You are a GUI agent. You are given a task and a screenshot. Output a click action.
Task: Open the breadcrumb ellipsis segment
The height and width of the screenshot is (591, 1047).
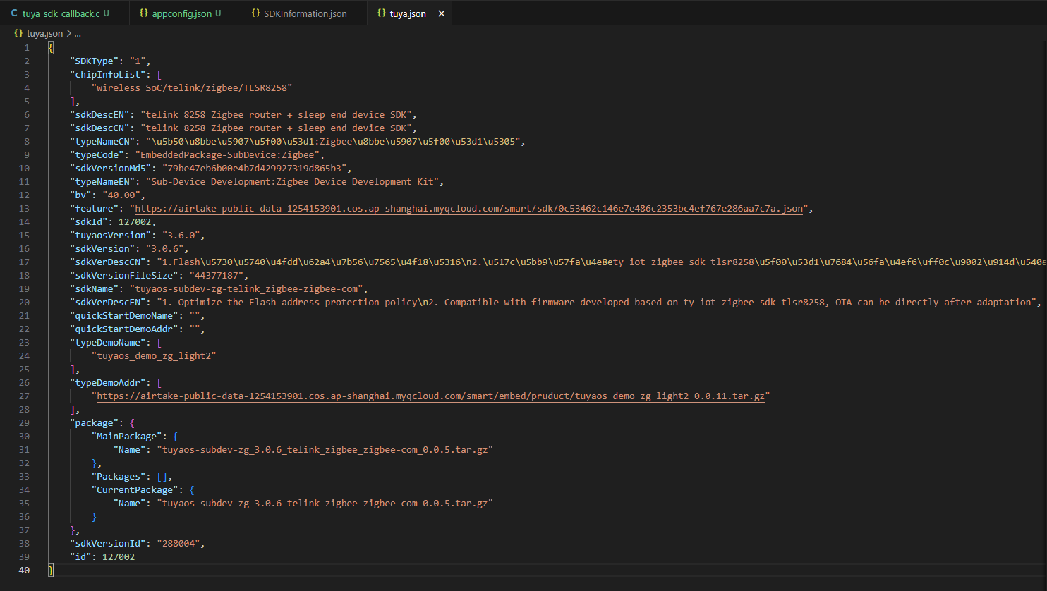coord(78,33)
